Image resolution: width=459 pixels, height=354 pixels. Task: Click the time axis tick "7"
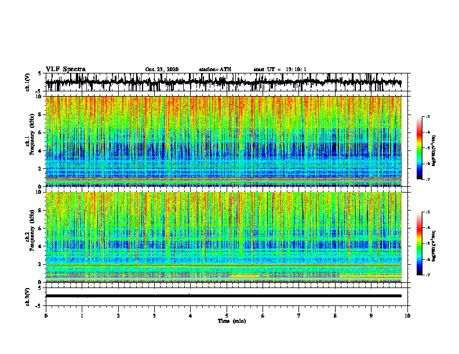299,316
